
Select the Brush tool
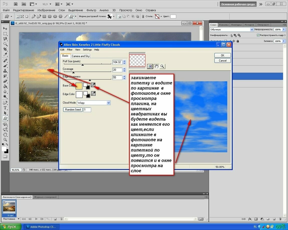pos(5,65)
